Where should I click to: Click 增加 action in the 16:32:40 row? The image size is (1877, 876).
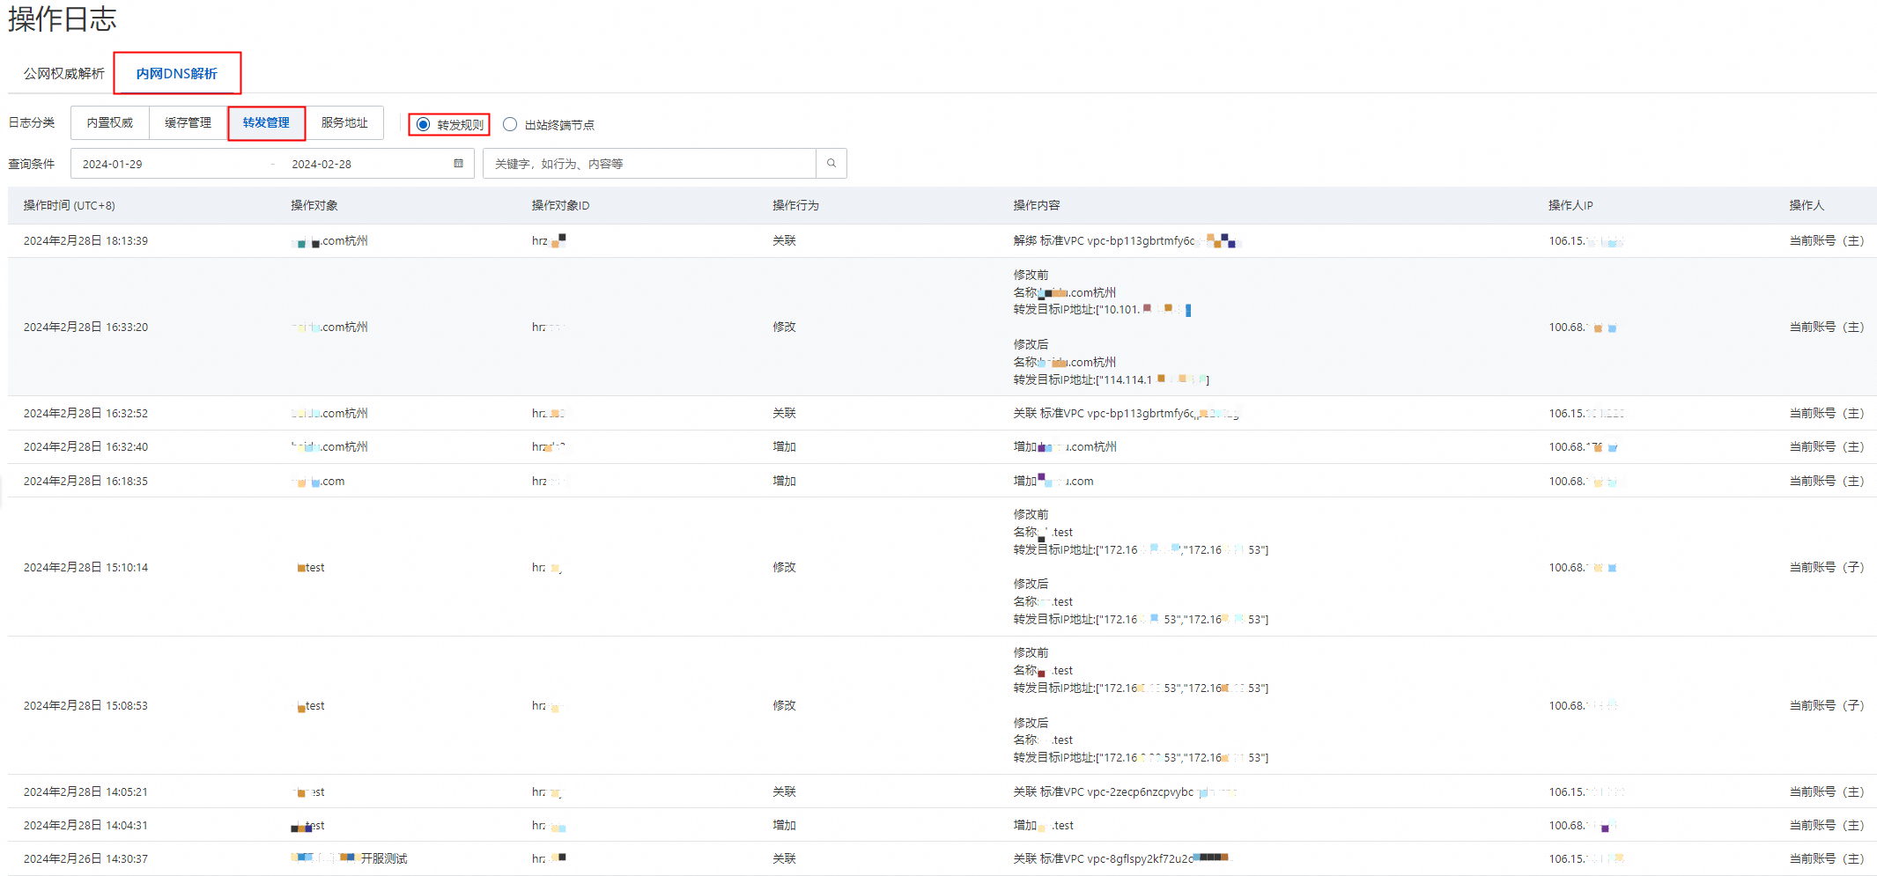tap(784, 447)
